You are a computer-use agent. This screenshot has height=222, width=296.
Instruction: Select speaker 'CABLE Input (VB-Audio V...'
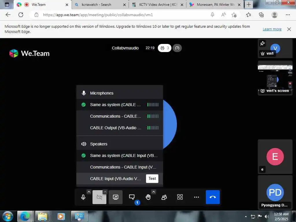point(120,179)
